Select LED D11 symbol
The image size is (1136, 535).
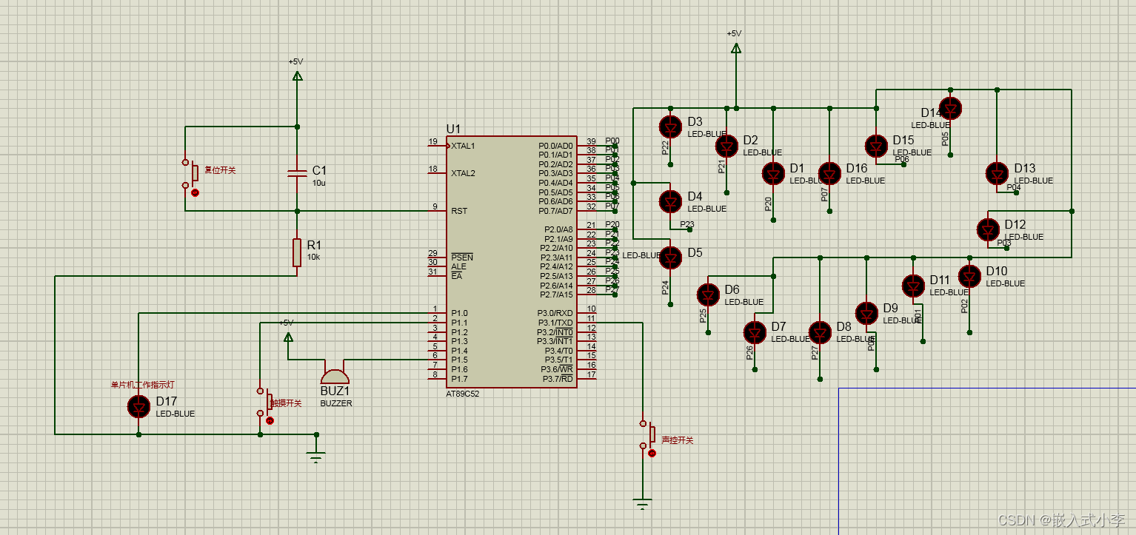(913, 286)
